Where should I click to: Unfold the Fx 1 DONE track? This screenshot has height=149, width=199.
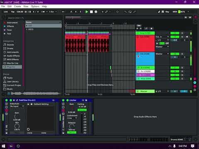pos(138,71)
